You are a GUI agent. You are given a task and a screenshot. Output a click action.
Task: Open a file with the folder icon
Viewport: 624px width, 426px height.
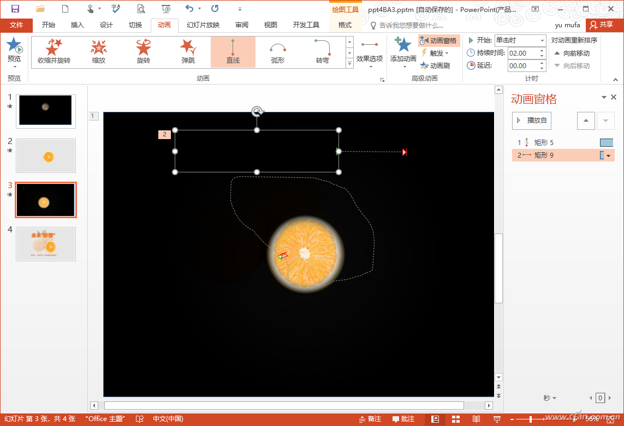click(x=40, y=9)
